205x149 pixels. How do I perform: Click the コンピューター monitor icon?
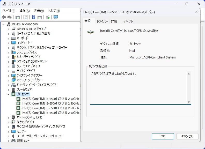pyautogui.click(x=13, y=43)
